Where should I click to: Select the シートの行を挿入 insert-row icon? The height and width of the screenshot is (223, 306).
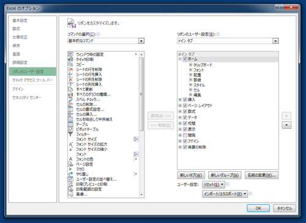click(x=70, y=75)
